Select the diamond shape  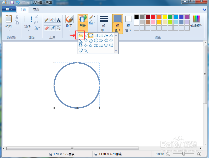(85, 40)
